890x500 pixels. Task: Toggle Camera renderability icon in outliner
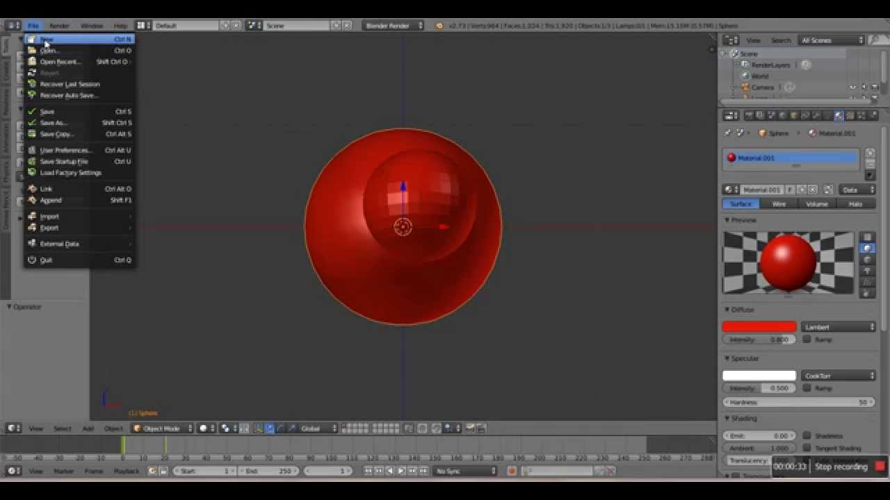[875, 87]
